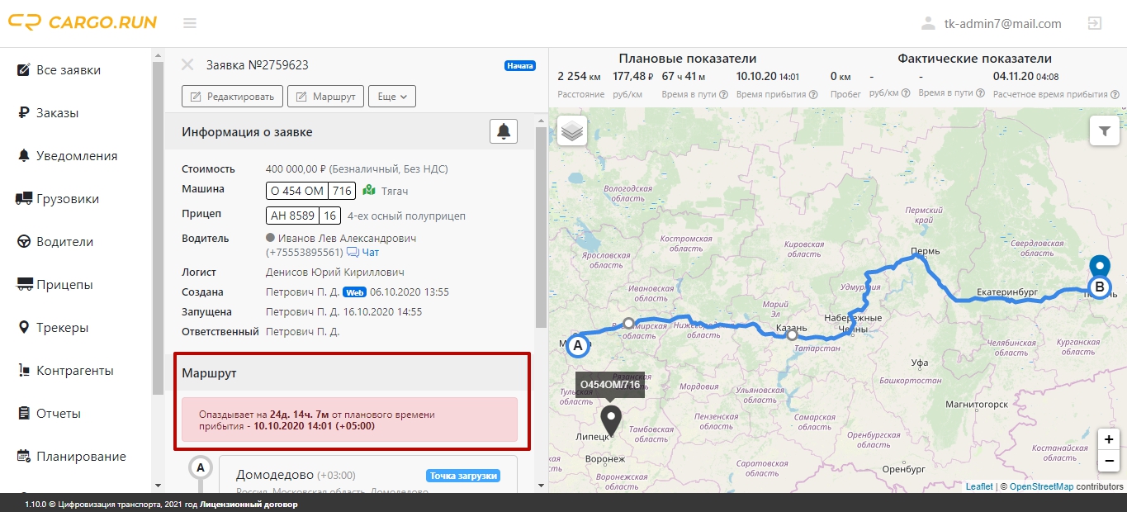Zoom in on the map
This screenshot has height=512, width=1127.
(x=1109, y=439)
